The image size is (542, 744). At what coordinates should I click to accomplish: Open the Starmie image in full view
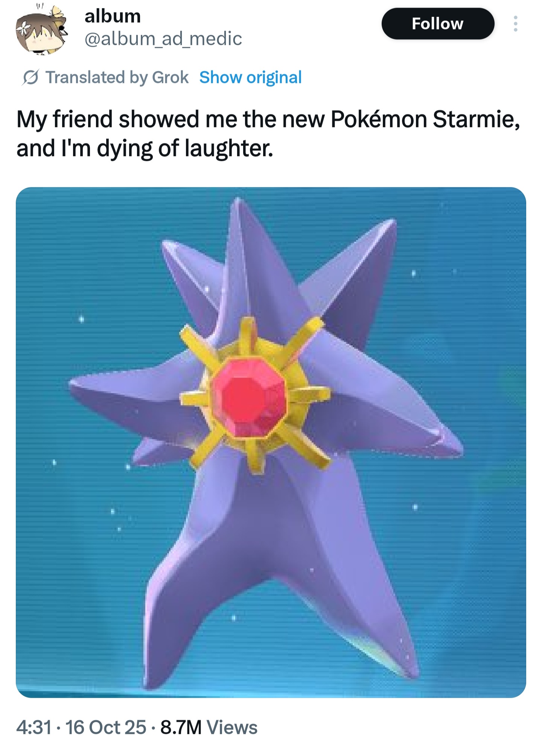point(271,442)
